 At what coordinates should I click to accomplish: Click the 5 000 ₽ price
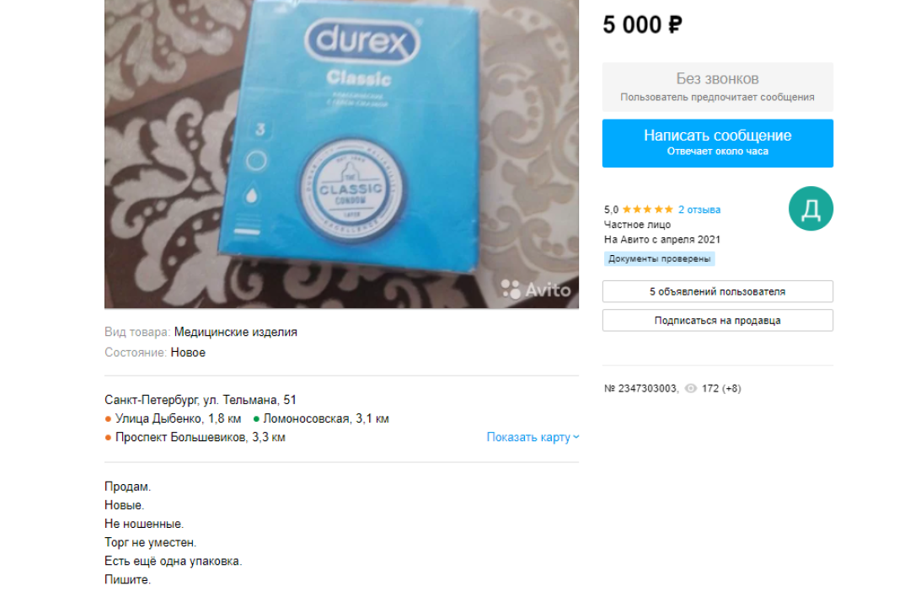pyautogui.click(x=642, y=25)
